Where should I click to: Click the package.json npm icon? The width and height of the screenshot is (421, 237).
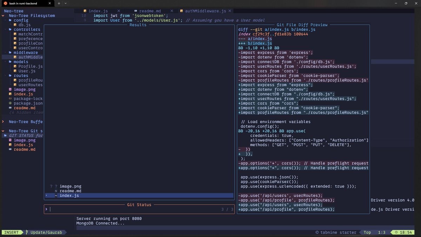(x=10, y=103)
